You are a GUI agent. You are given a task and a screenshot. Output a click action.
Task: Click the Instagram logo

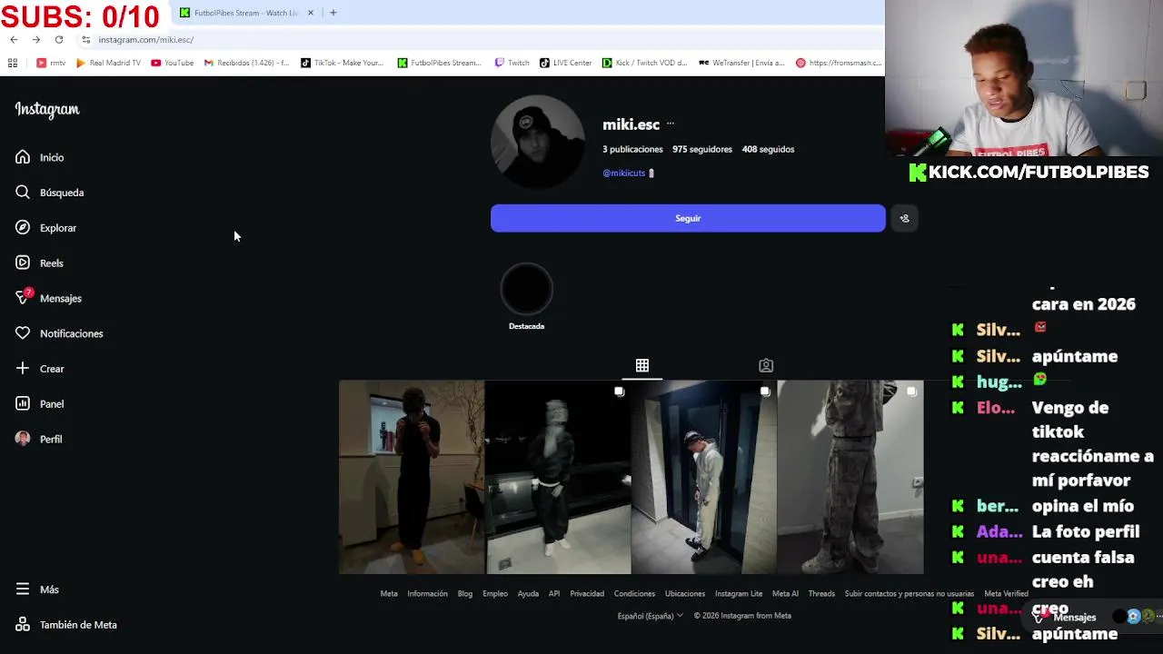tap(47, 109)
